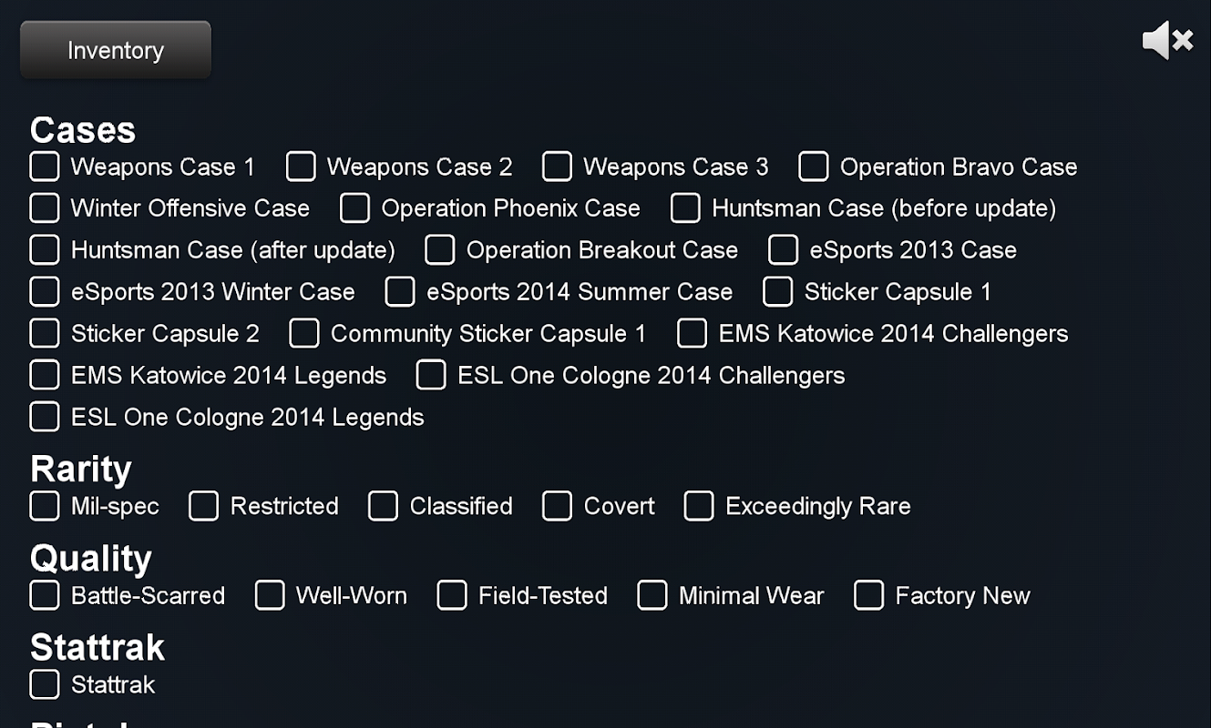
Task: Enable EMS Katowice 2014 Challengers filter
Action: [693, 333]
